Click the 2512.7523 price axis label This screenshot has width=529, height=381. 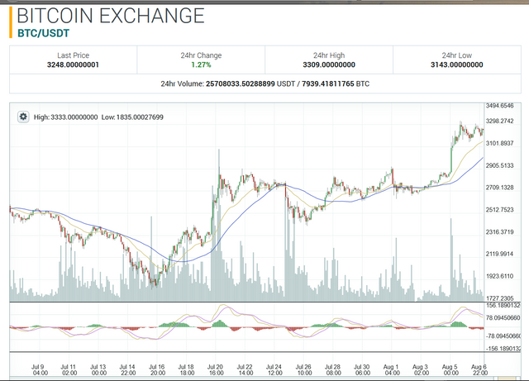click(x=499, y=210)
